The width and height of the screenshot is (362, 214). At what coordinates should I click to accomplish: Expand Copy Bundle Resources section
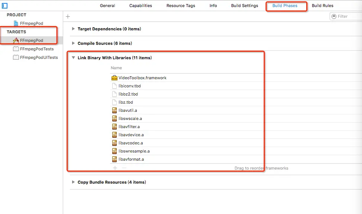(x=73, y=182)
